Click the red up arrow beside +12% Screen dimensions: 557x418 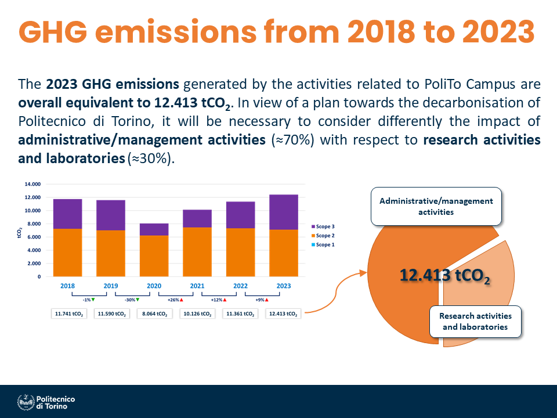coord(225,300)
